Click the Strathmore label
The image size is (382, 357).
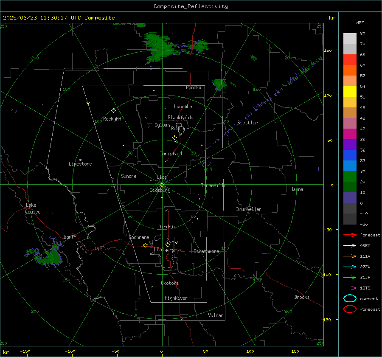[206, 251]
